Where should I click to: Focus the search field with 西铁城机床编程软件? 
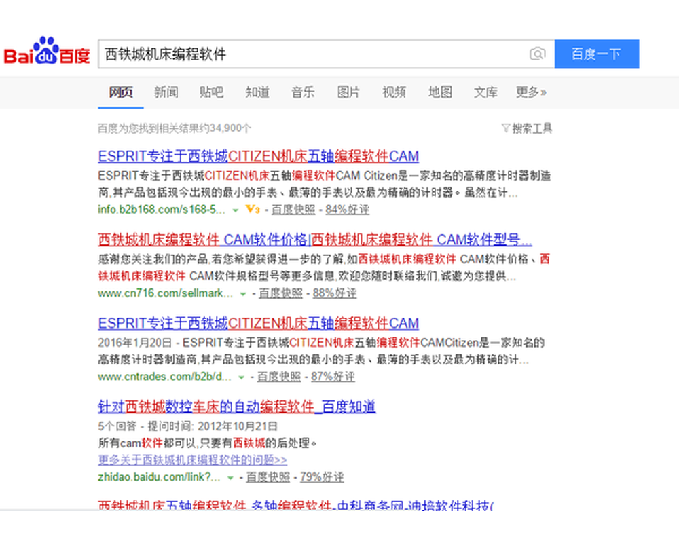[326, 54]
